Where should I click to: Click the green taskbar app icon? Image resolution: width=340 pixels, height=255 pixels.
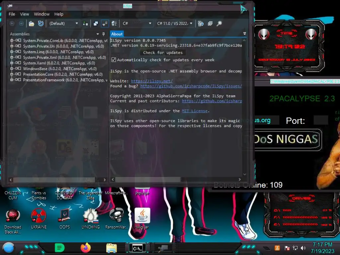(x=60, y=248)
